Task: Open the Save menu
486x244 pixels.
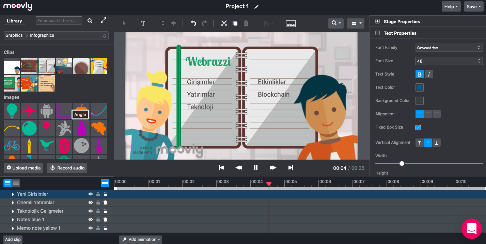Action: point(474,6)
